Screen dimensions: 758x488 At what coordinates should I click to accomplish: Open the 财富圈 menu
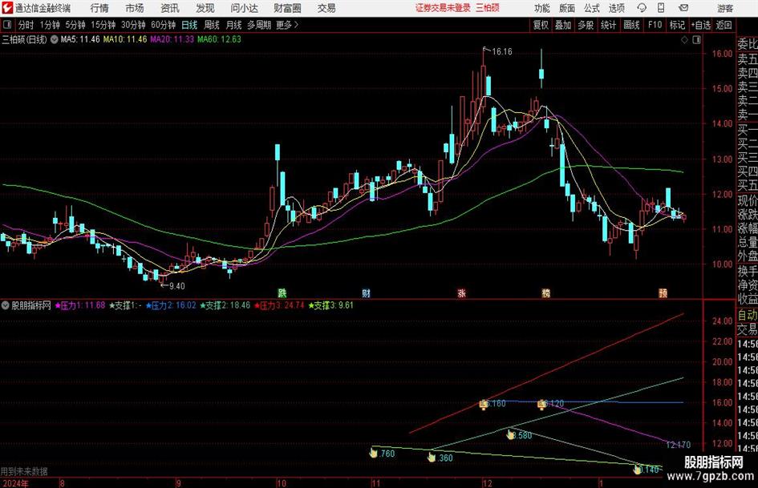287,8
